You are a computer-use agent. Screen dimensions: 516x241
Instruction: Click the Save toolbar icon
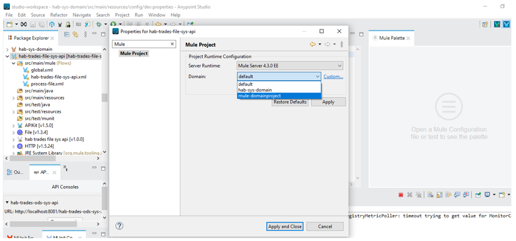click(32, 24)
